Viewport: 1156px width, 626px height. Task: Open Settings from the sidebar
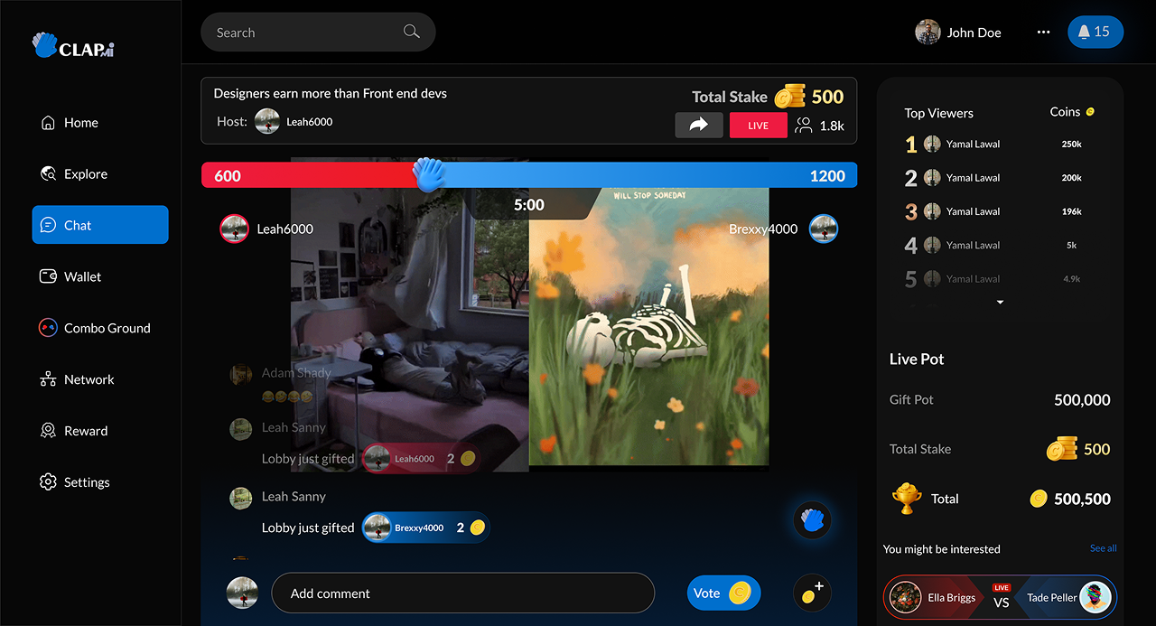[x=86, y=483]
